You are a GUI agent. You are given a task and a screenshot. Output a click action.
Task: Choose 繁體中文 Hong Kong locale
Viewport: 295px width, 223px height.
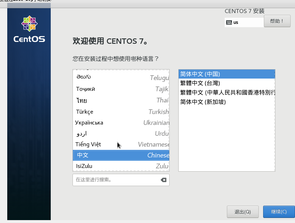[x=227, y=92]
